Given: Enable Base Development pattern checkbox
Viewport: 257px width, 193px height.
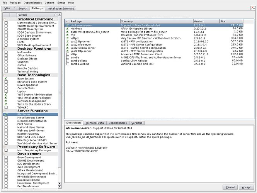Looking at the screenshot, I should [x=6, y=157].
